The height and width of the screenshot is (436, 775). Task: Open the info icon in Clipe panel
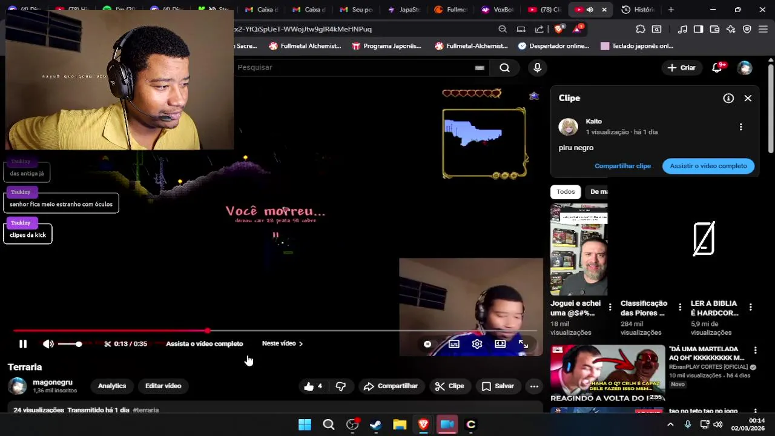click(728, 98)
